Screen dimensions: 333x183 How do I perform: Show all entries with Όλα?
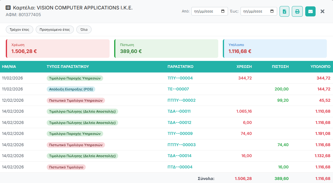tap(84, 30)
